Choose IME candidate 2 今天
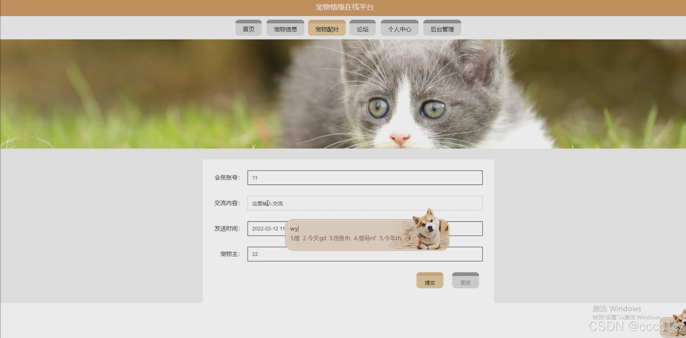This screenshot has width=686, height=338. (x=314, y=238)
